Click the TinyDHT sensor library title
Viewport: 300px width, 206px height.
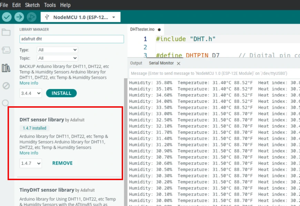(x=47, y=190)
